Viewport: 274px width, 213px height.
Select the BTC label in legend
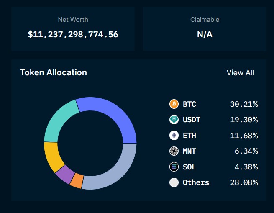tap(189, 104)
